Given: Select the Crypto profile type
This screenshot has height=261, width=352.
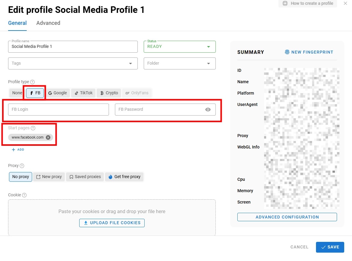Looking at the screenshot, I should click(x=109, y=93).
